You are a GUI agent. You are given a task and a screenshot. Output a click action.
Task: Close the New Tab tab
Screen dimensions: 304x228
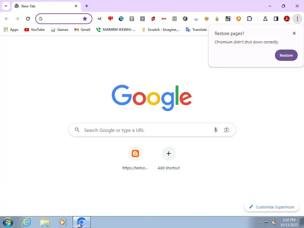click(76, 6)
